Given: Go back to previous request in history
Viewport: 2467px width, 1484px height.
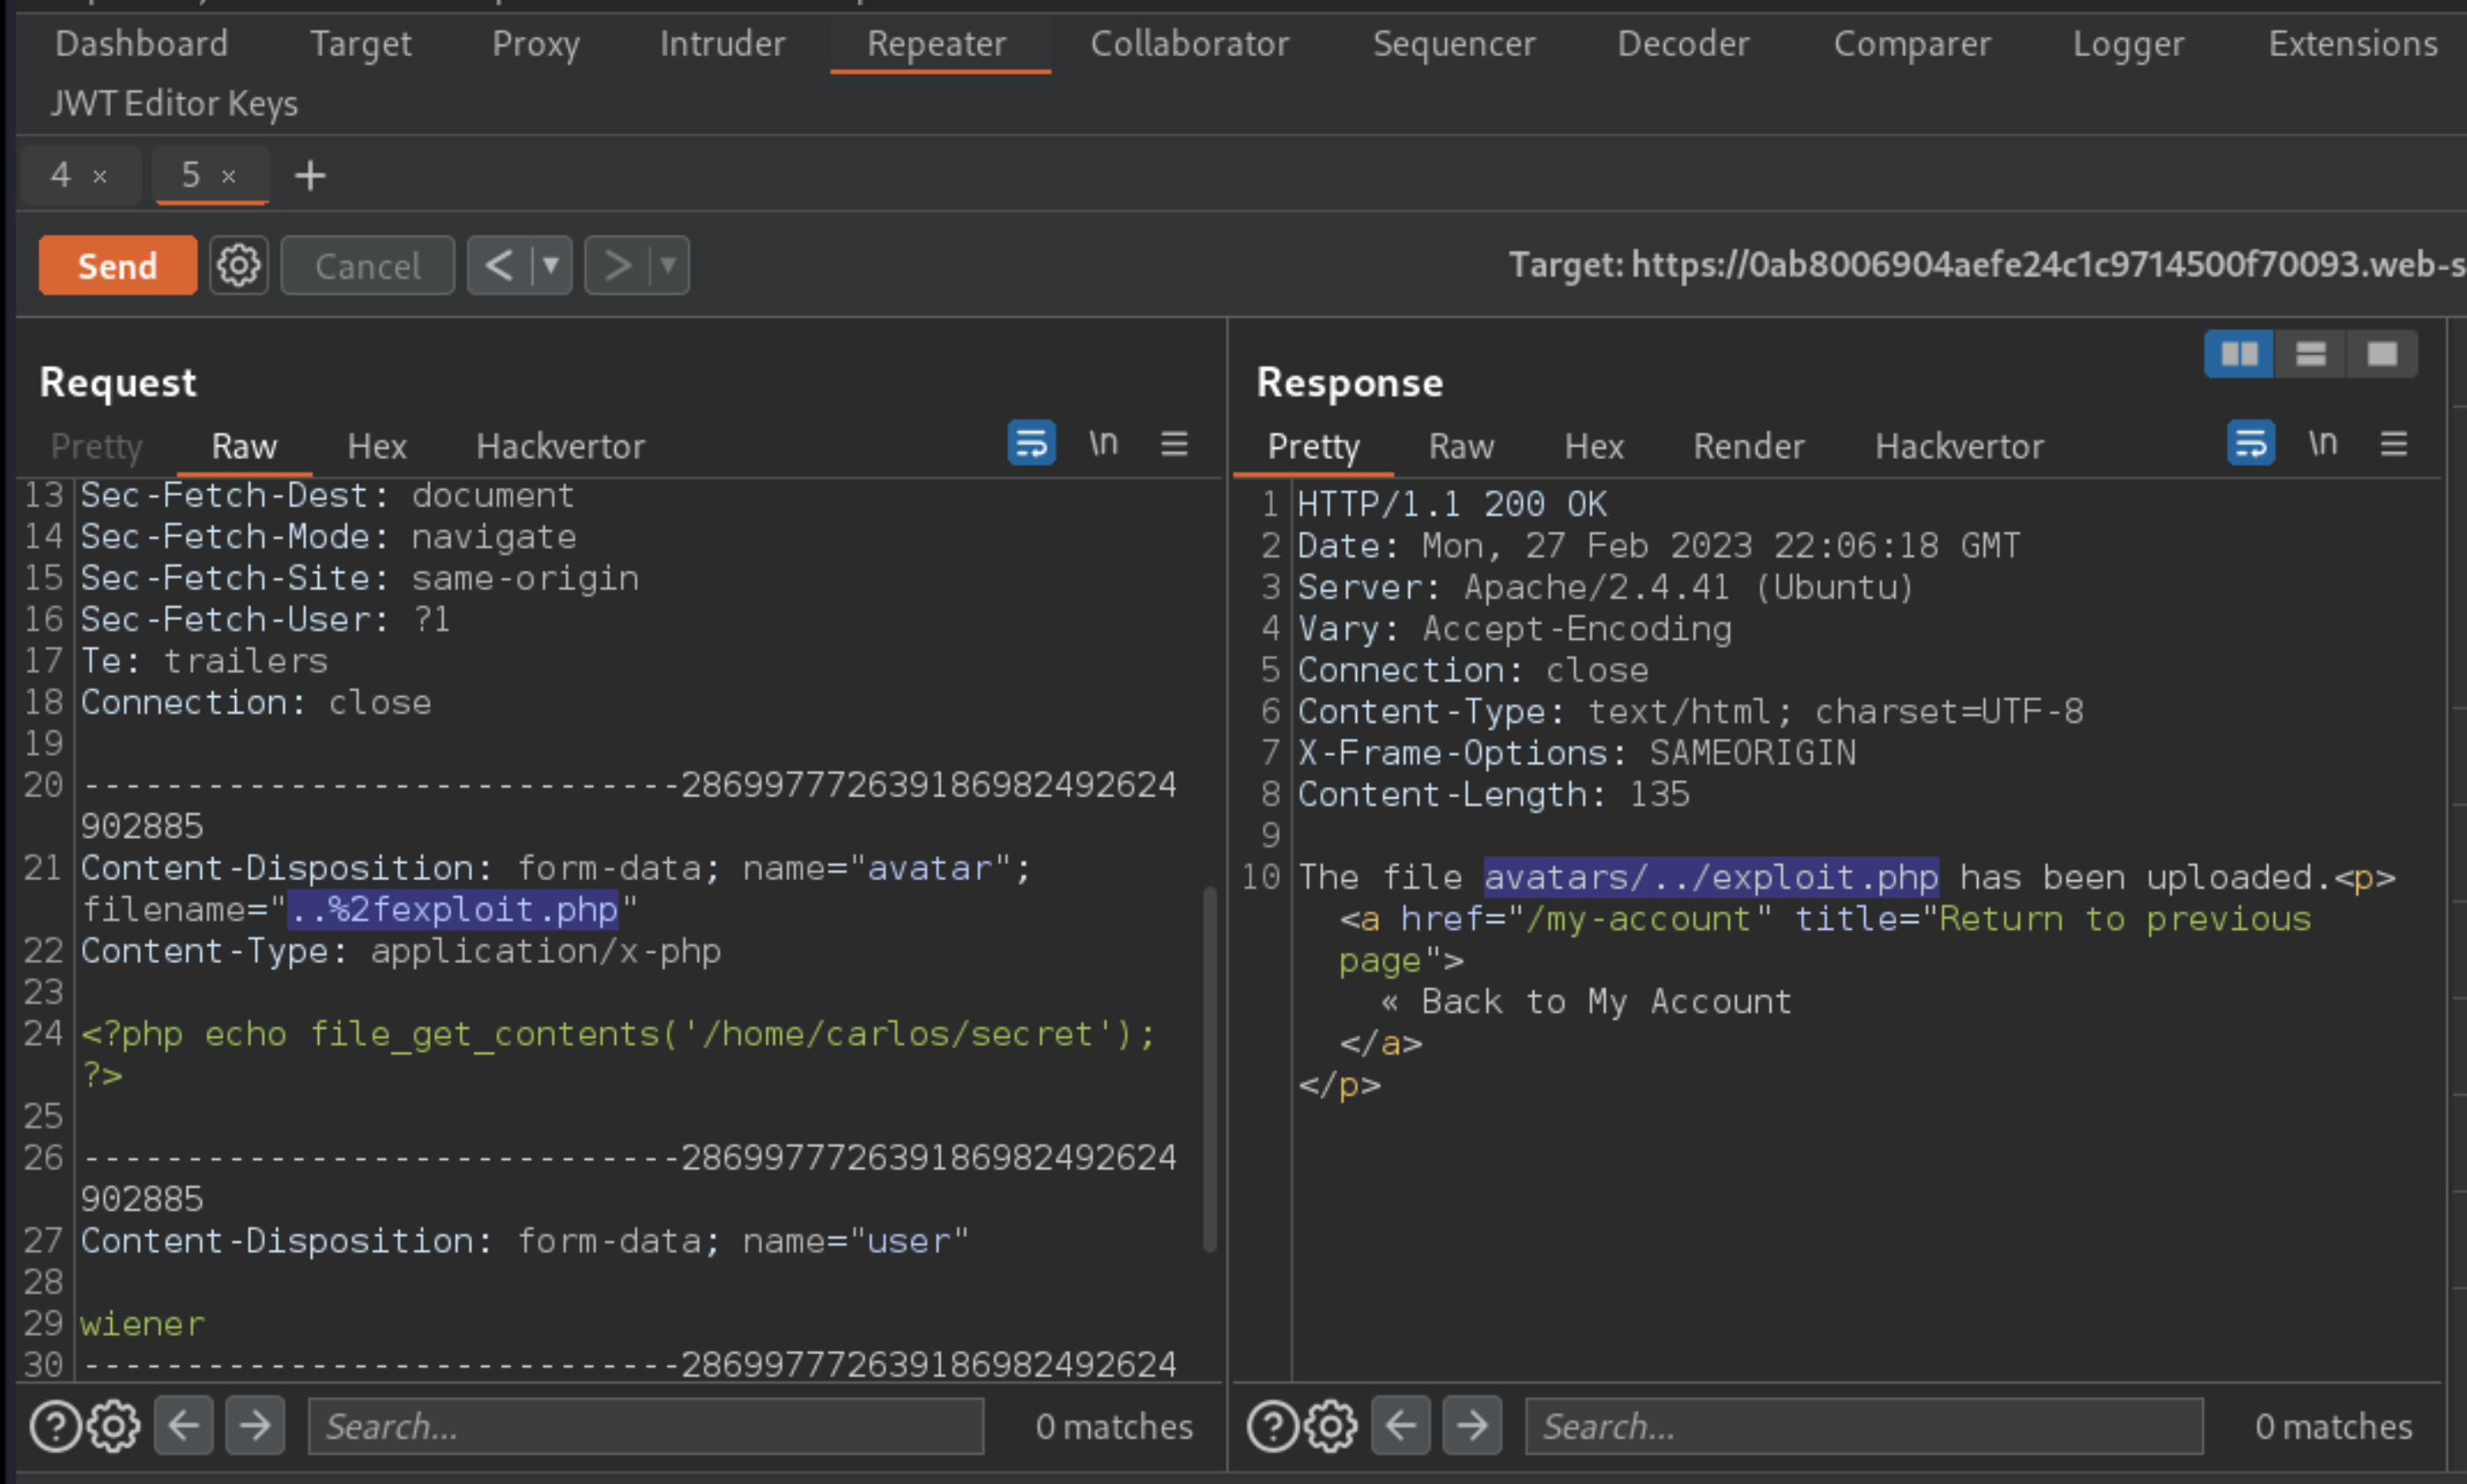Looking at the screenshot, I should [499, 266].
